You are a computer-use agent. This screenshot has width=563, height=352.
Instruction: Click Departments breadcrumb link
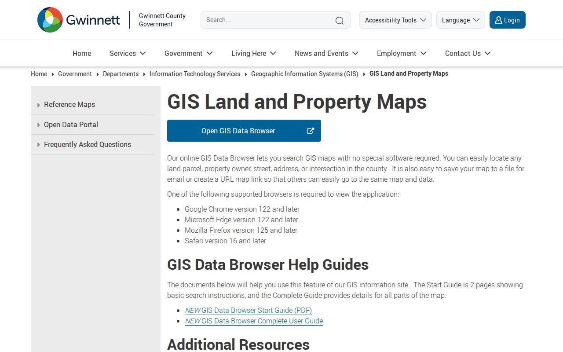click(x=121, y=74)
